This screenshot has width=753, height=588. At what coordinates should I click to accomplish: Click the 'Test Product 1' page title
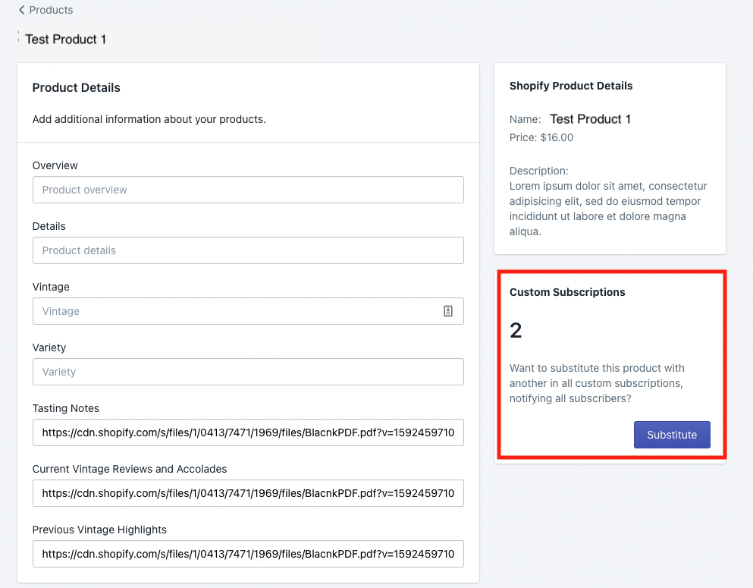tap(65, 39)
